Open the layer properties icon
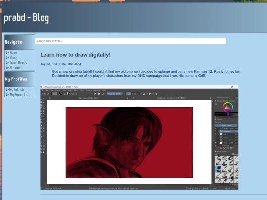The image size is (267, 200). pyautogui.click(x=231, y=148)
